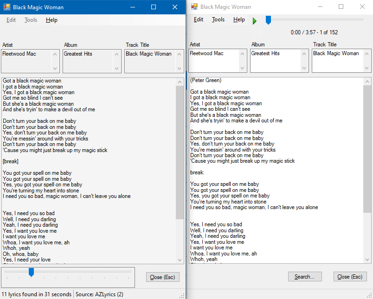Click the "break:" line in right lyrics
This screenshot has width=373, height=299.
pyautogui.click(x=197, y=172)
